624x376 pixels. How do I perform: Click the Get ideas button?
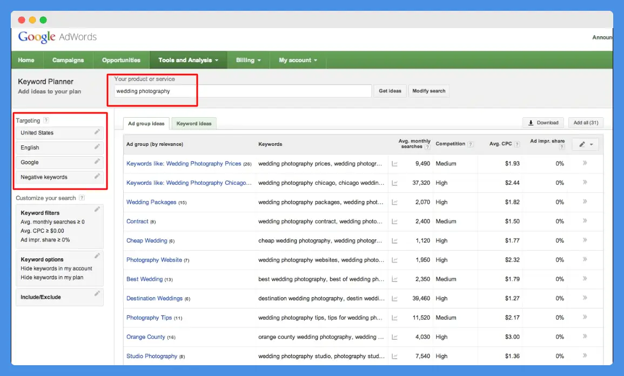[x=390, y=91]
